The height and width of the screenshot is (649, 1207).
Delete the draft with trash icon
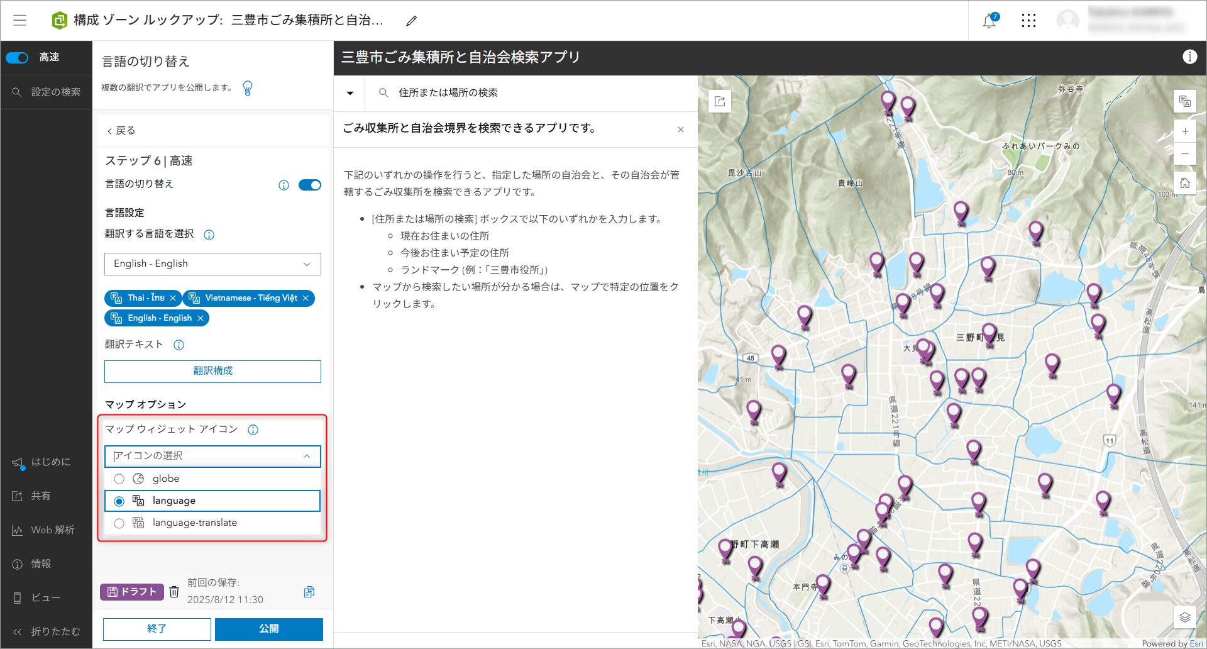(x=174, y=592)
